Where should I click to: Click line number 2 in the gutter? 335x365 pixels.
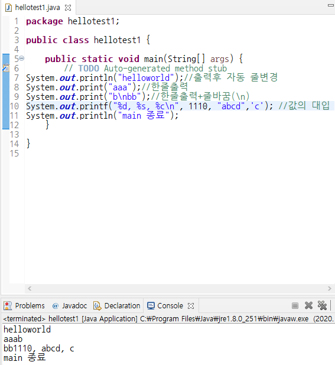17,31
